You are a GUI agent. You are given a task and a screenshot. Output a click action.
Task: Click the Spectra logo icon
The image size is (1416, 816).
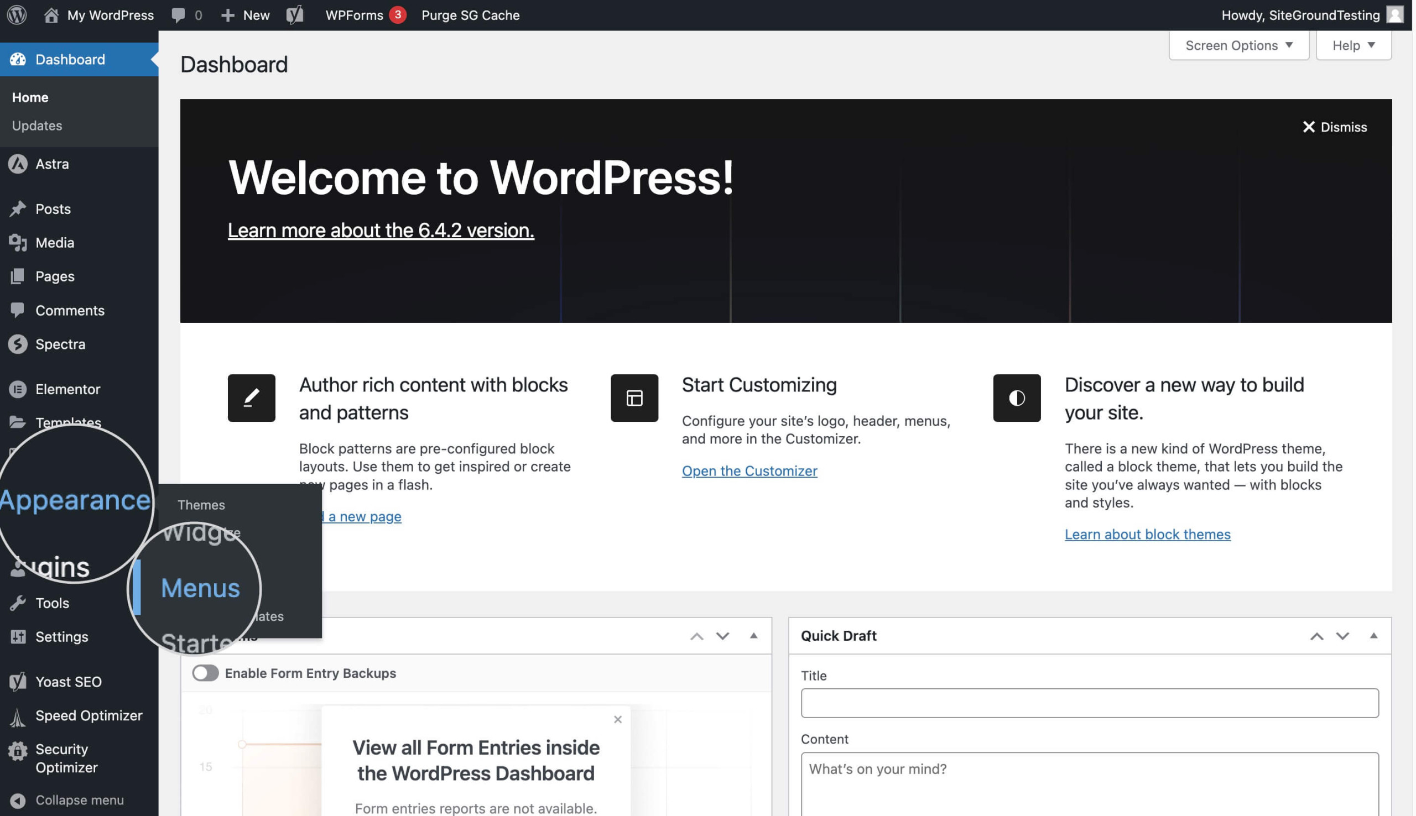pyautogui.click(x=18, y=344)
